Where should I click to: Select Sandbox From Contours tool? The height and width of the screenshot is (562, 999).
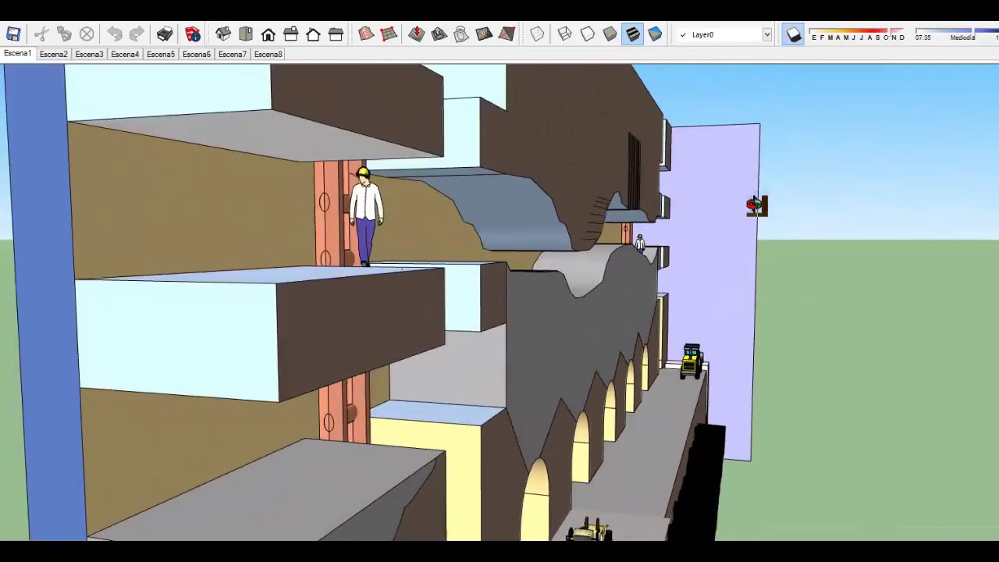[366, 34]
